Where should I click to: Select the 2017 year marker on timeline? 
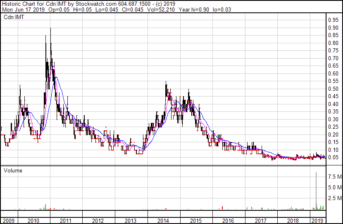click(261, 221)
